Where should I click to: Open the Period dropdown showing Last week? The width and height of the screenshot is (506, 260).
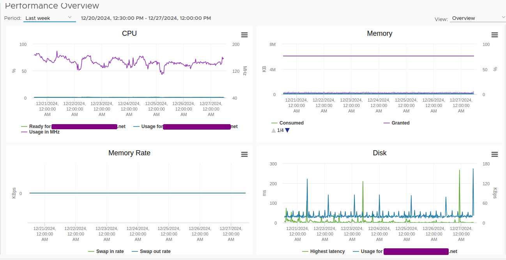point(49,18)
